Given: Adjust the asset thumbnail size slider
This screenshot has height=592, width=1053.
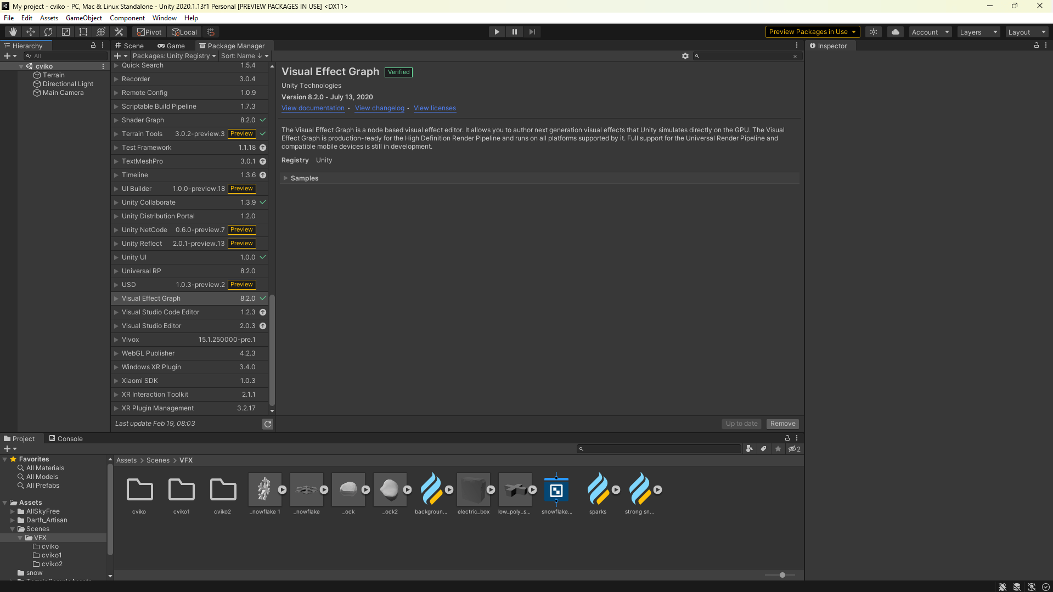Looking at the screenshot, I should (781, 575).
